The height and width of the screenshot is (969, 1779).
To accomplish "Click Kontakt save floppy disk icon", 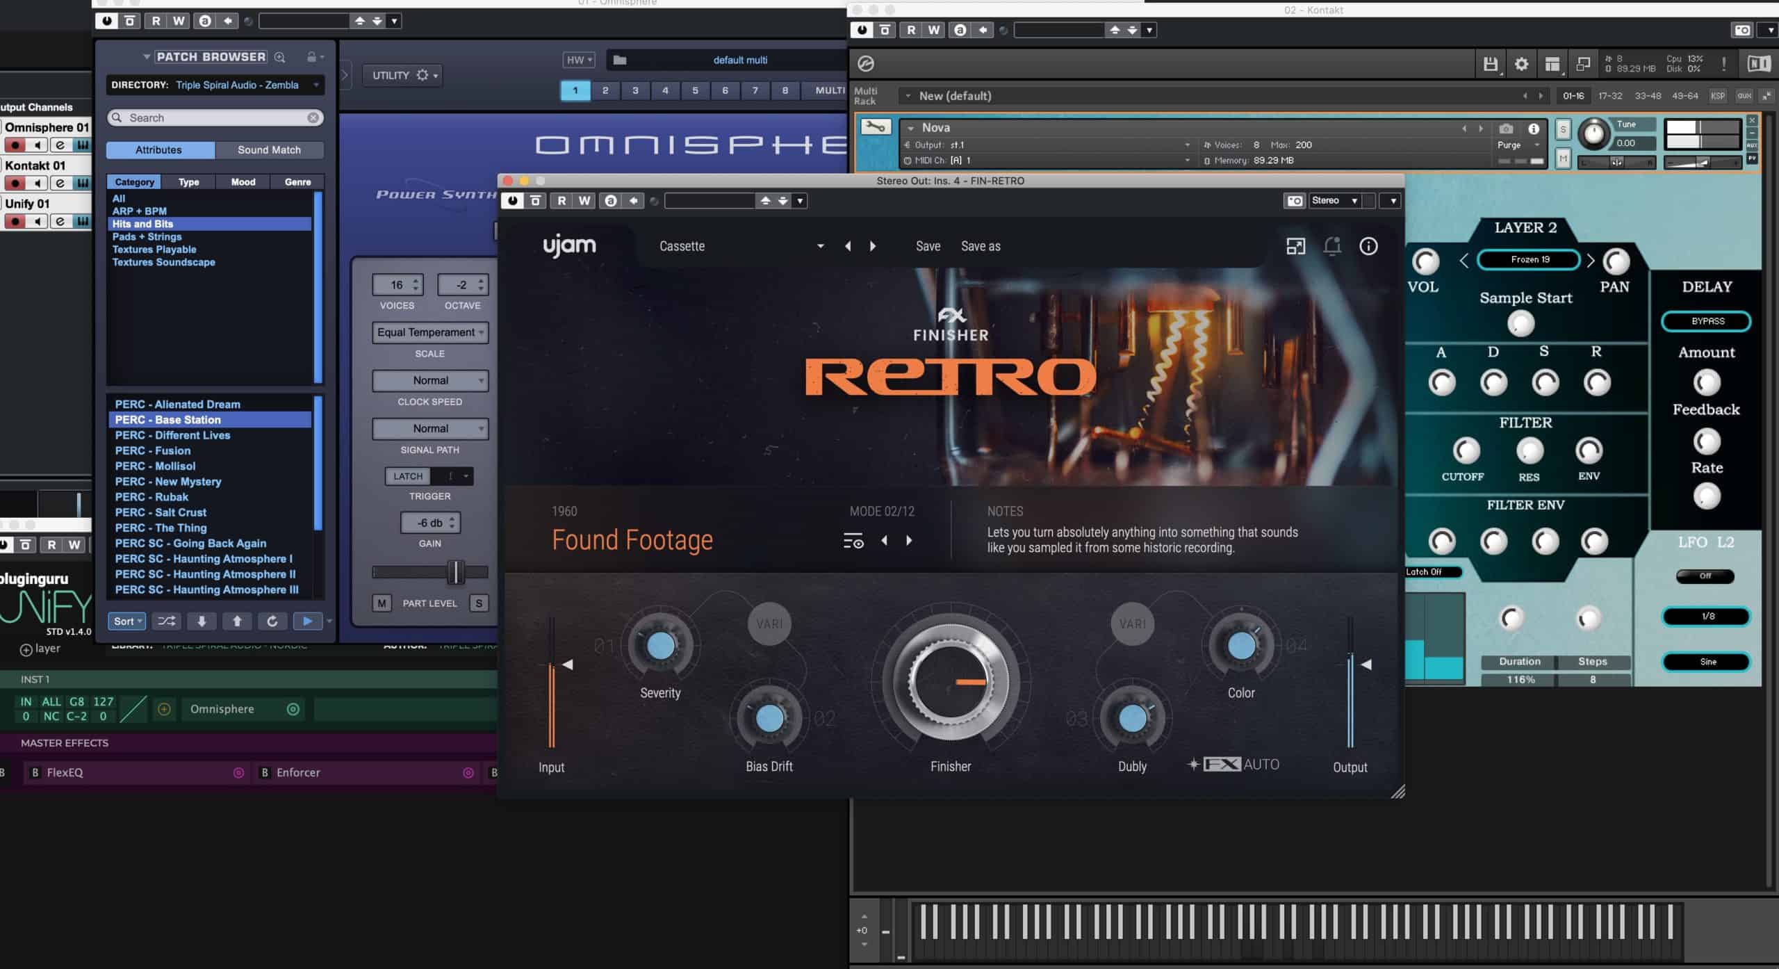I will 1490,64.
